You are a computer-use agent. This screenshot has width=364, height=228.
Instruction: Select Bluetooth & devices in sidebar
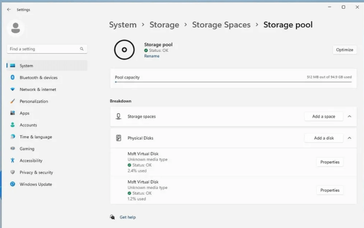[47, 77]
